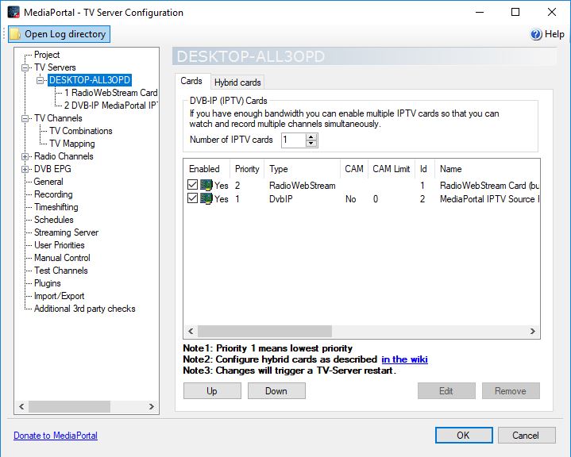The image size is (571, 457).
Task: Click the card icon in RadioWebStream row
Action: 206,185
